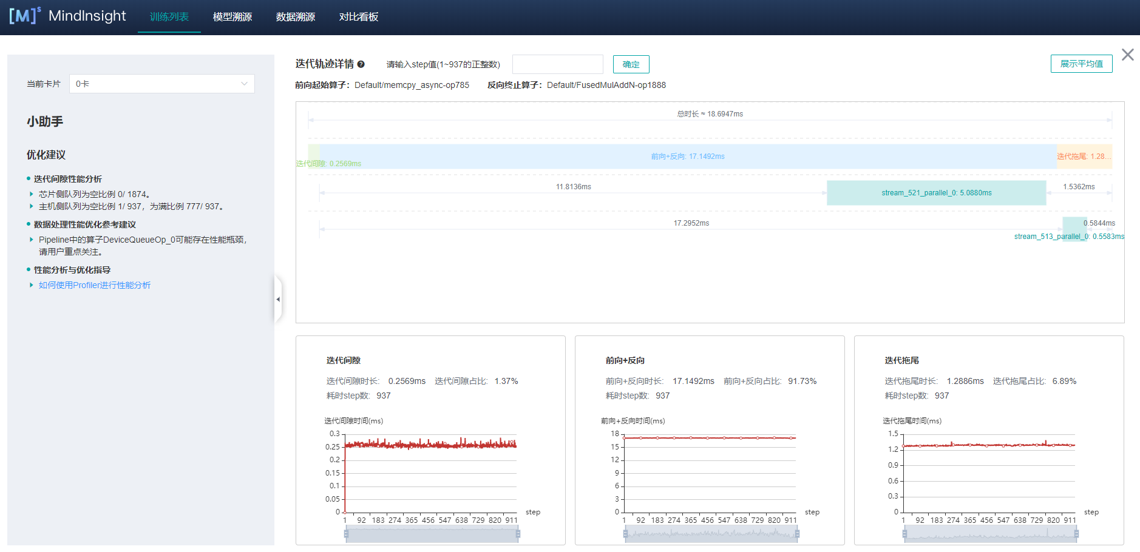Click the 迭代间隙 chart left zoom slider handle
1140x552 pixels.
click(x=346, y=534)
